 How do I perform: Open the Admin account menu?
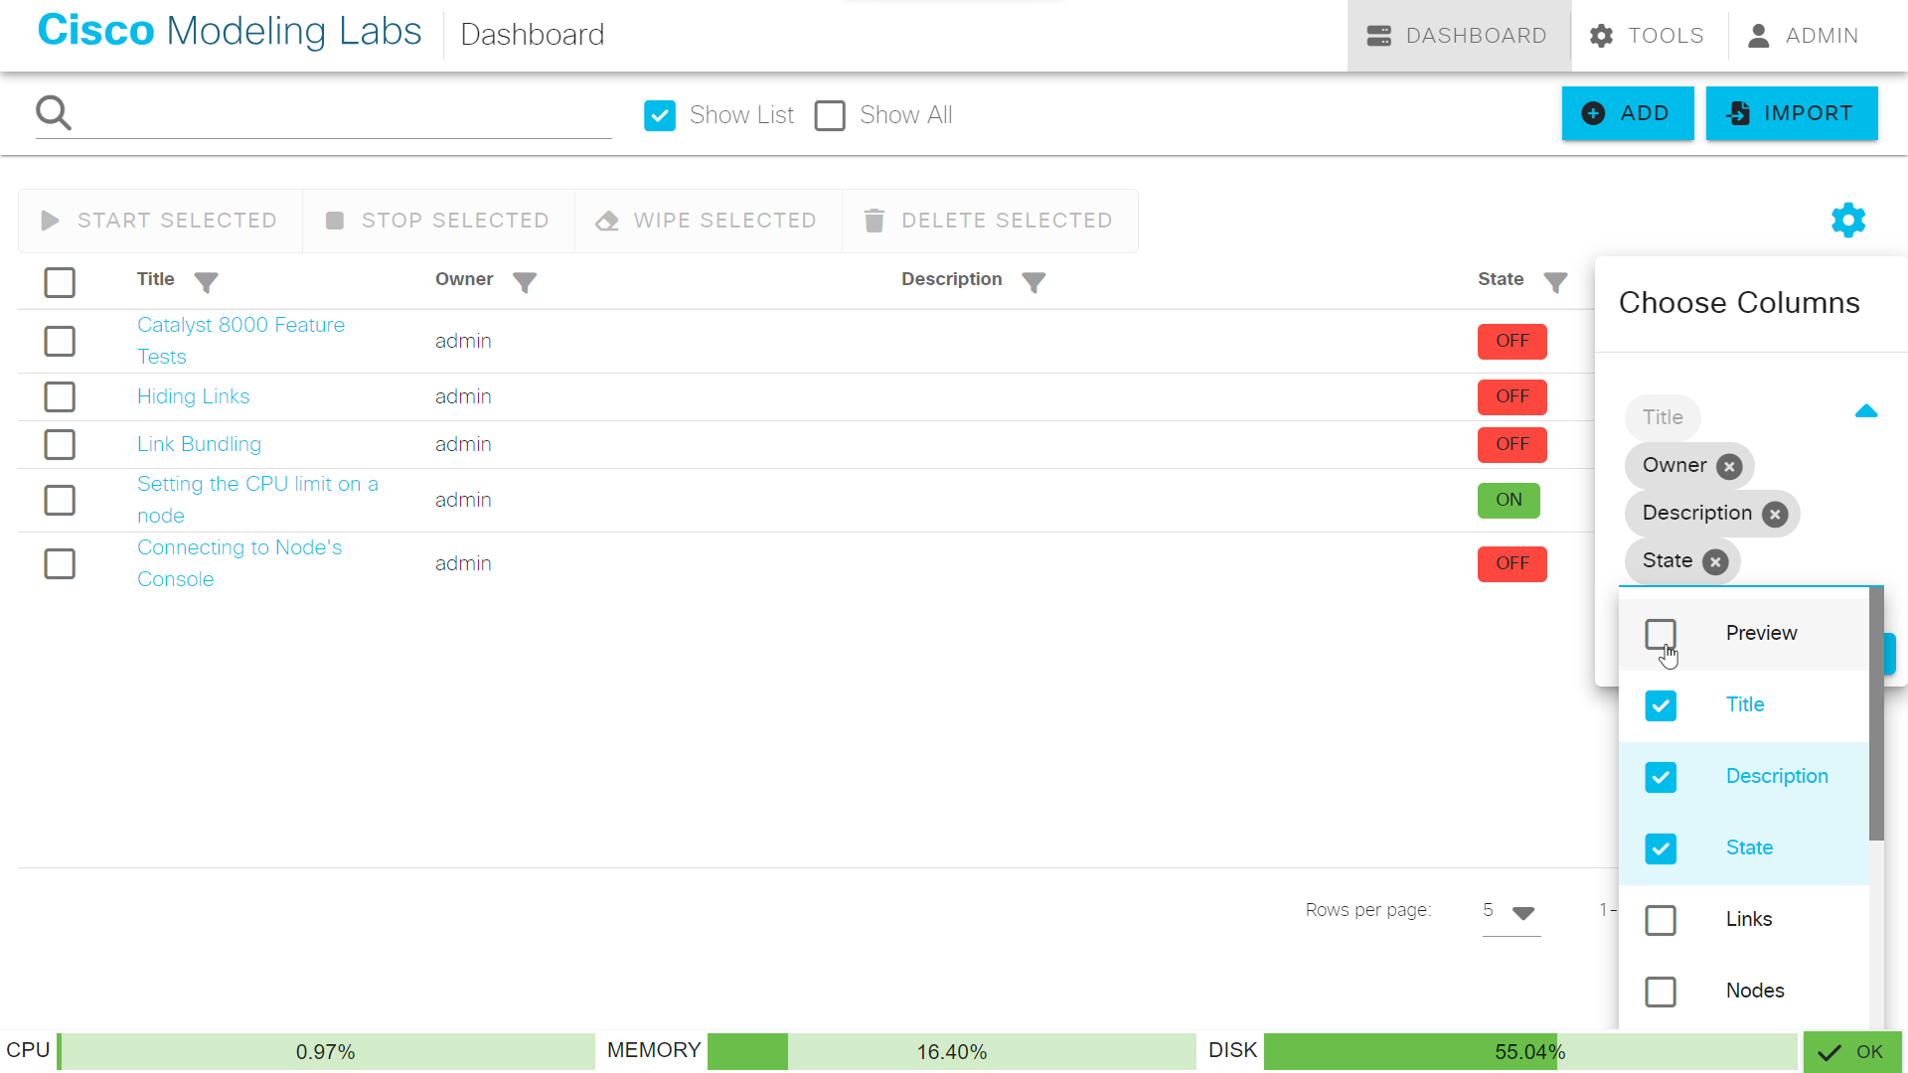[1805, 35]
